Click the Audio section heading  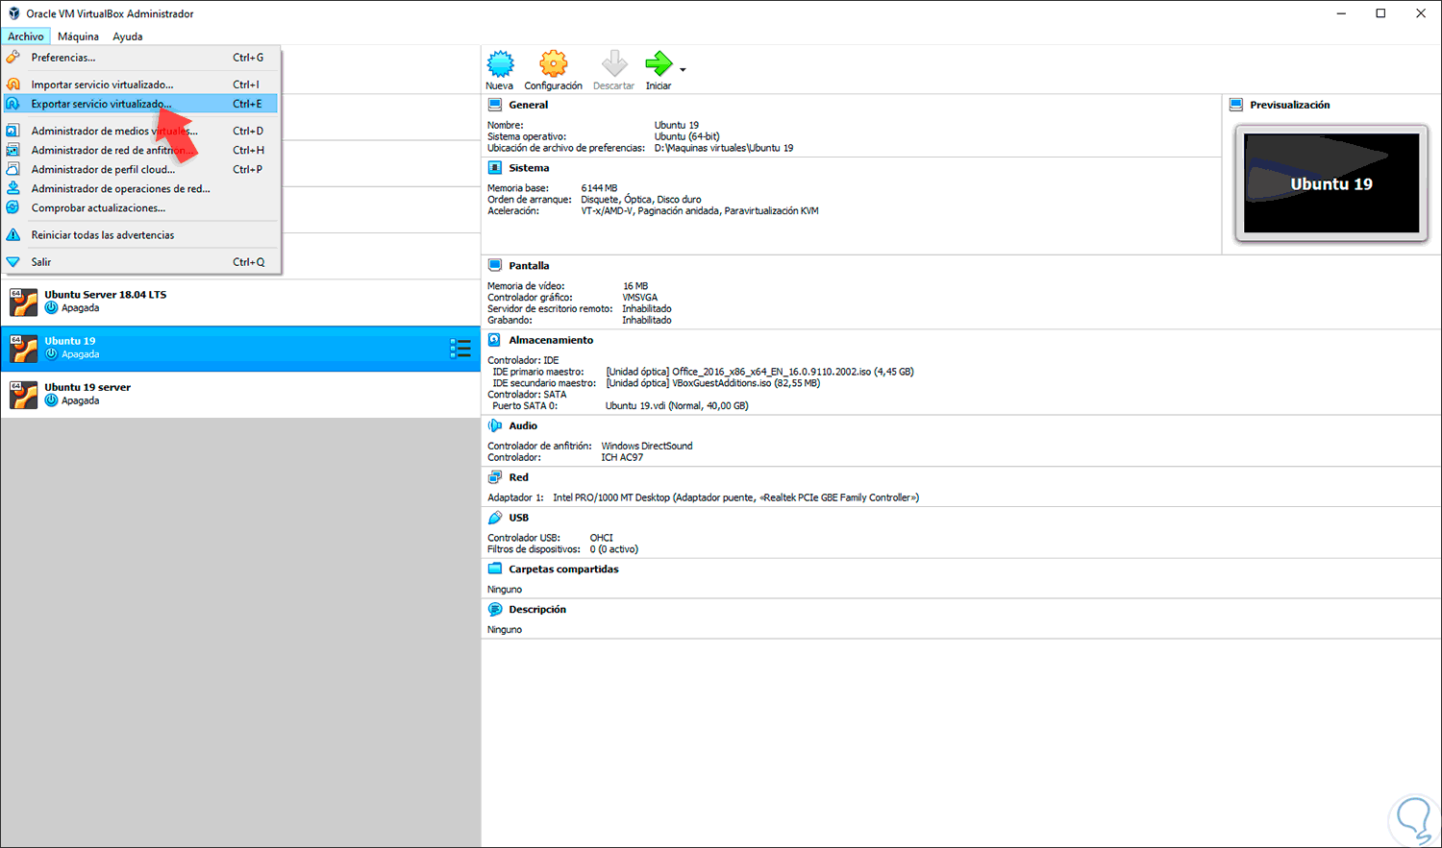[x=523, y=425]
